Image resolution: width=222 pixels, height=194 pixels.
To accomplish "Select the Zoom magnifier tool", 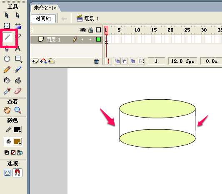I will pyautogui.click(x=18, y=110).
